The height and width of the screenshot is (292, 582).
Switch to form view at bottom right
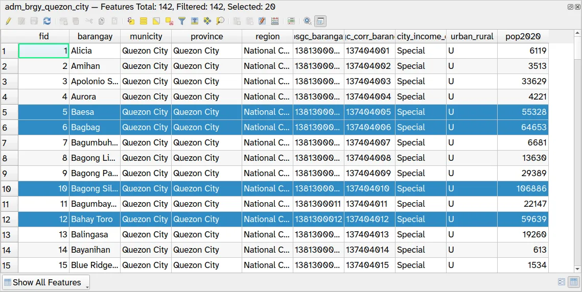click(562, 282)
